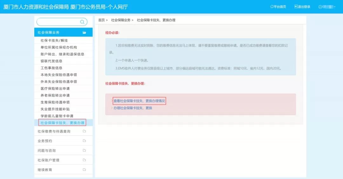Open 办理社会保障卡挂失、更换 link
The image size is (343, 179).
(x=133, y=108)
